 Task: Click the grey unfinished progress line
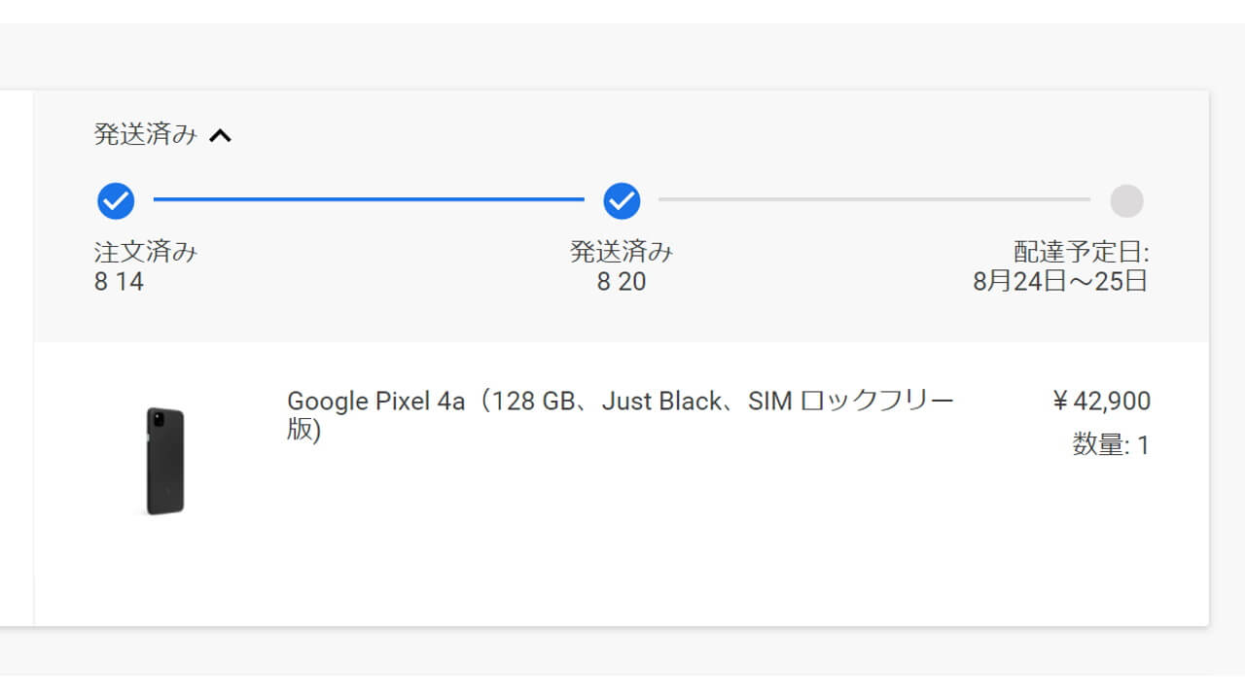click(x=873, y=199)
